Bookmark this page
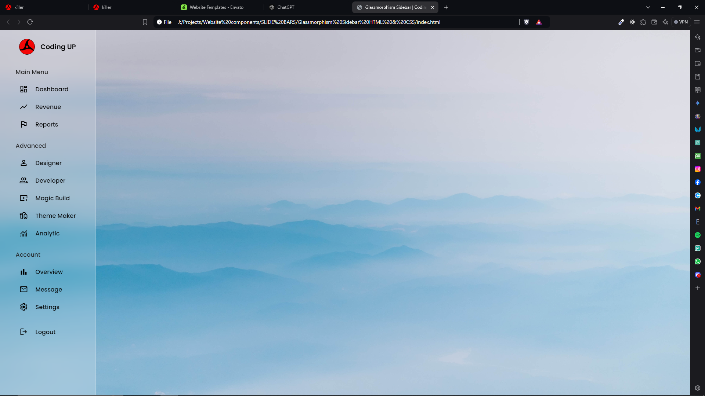 pyautogui.click(x=145, y=22)
